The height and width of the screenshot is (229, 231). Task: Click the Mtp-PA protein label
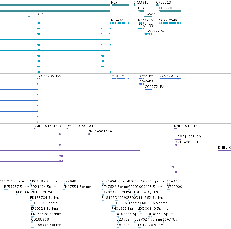pyautogui.click(x=118, y=76)
